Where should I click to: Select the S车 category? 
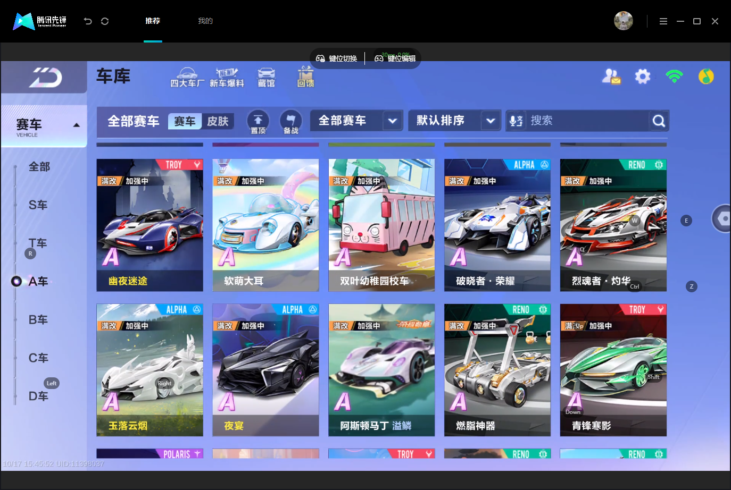[38, 205]
